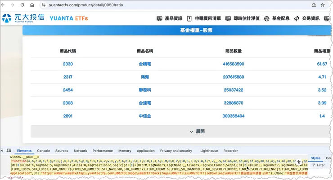Click stock code 2317
Screen dimensions: 333x180
(68, 77)
